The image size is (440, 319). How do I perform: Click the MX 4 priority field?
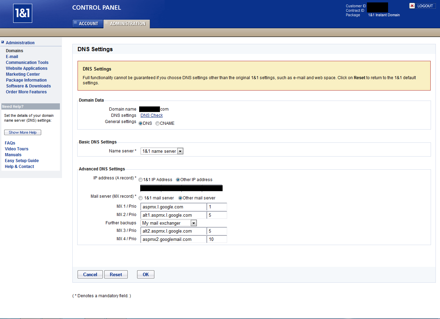click(217, 239)
